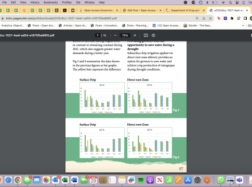252x187 pixels.
Task: Expand hidden bookmarks overflow chevron
Action: [243, 25]
